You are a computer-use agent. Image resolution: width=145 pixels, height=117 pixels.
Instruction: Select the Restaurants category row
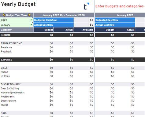[8, 97]
